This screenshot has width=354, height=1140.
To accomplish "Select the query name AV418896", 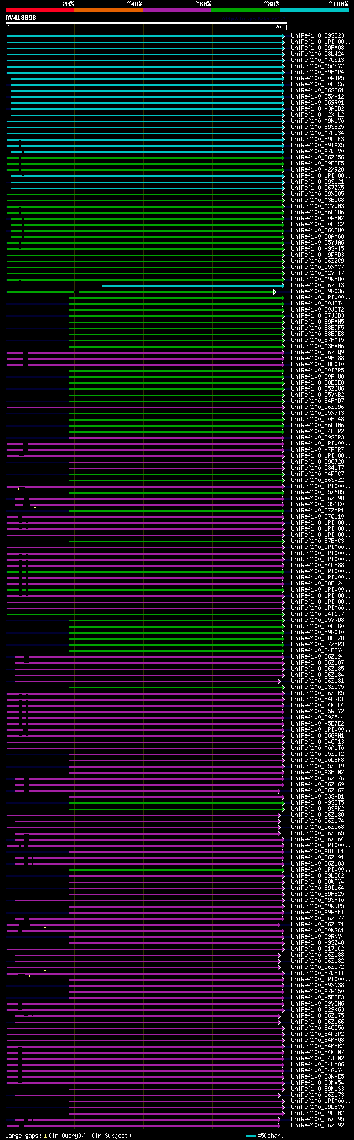I will (x=21, y=18).
